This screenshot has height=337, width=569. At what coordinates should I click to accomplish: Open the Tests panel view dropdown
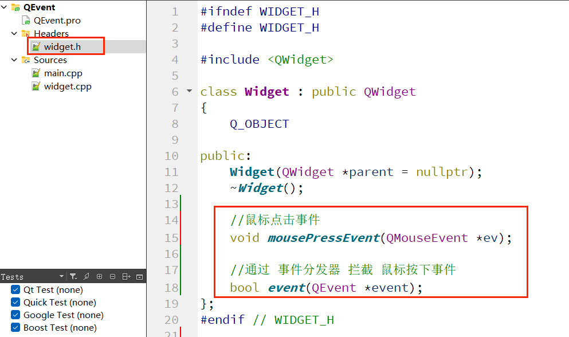click(x=61, y=277)
